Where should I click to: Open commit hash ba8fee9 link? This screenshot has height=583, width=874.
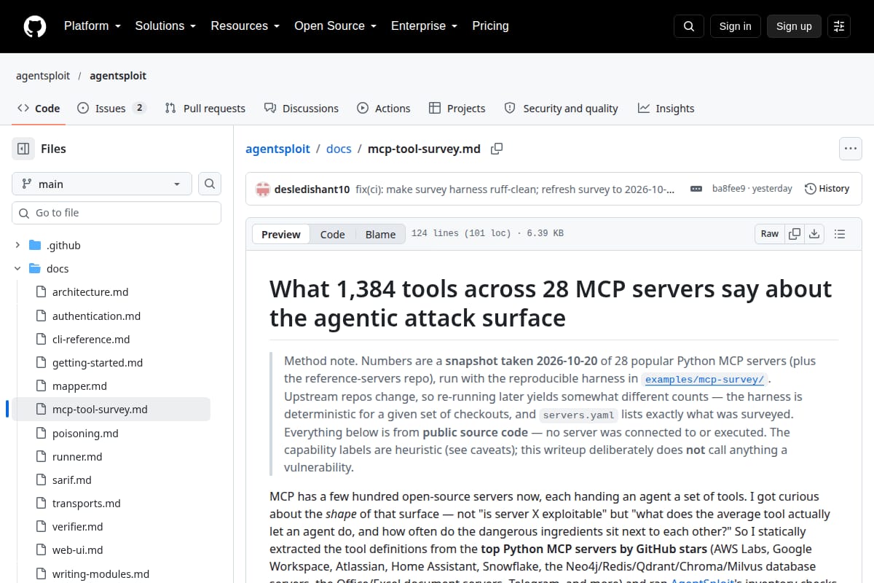pyautogui.click(x=728, y=189)
